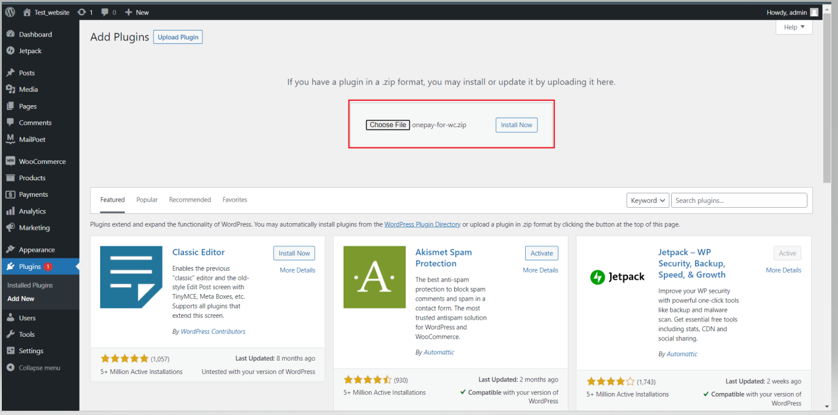Viewport: 838px width, 415px height.
Task: Click the Plugins plug icon
Action: pos(10,266)
